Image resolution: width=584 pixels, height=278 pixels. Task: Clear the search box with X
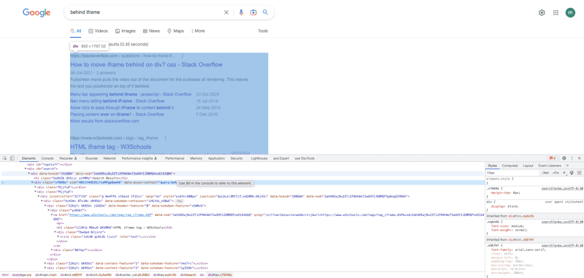[x=226, y=12]
